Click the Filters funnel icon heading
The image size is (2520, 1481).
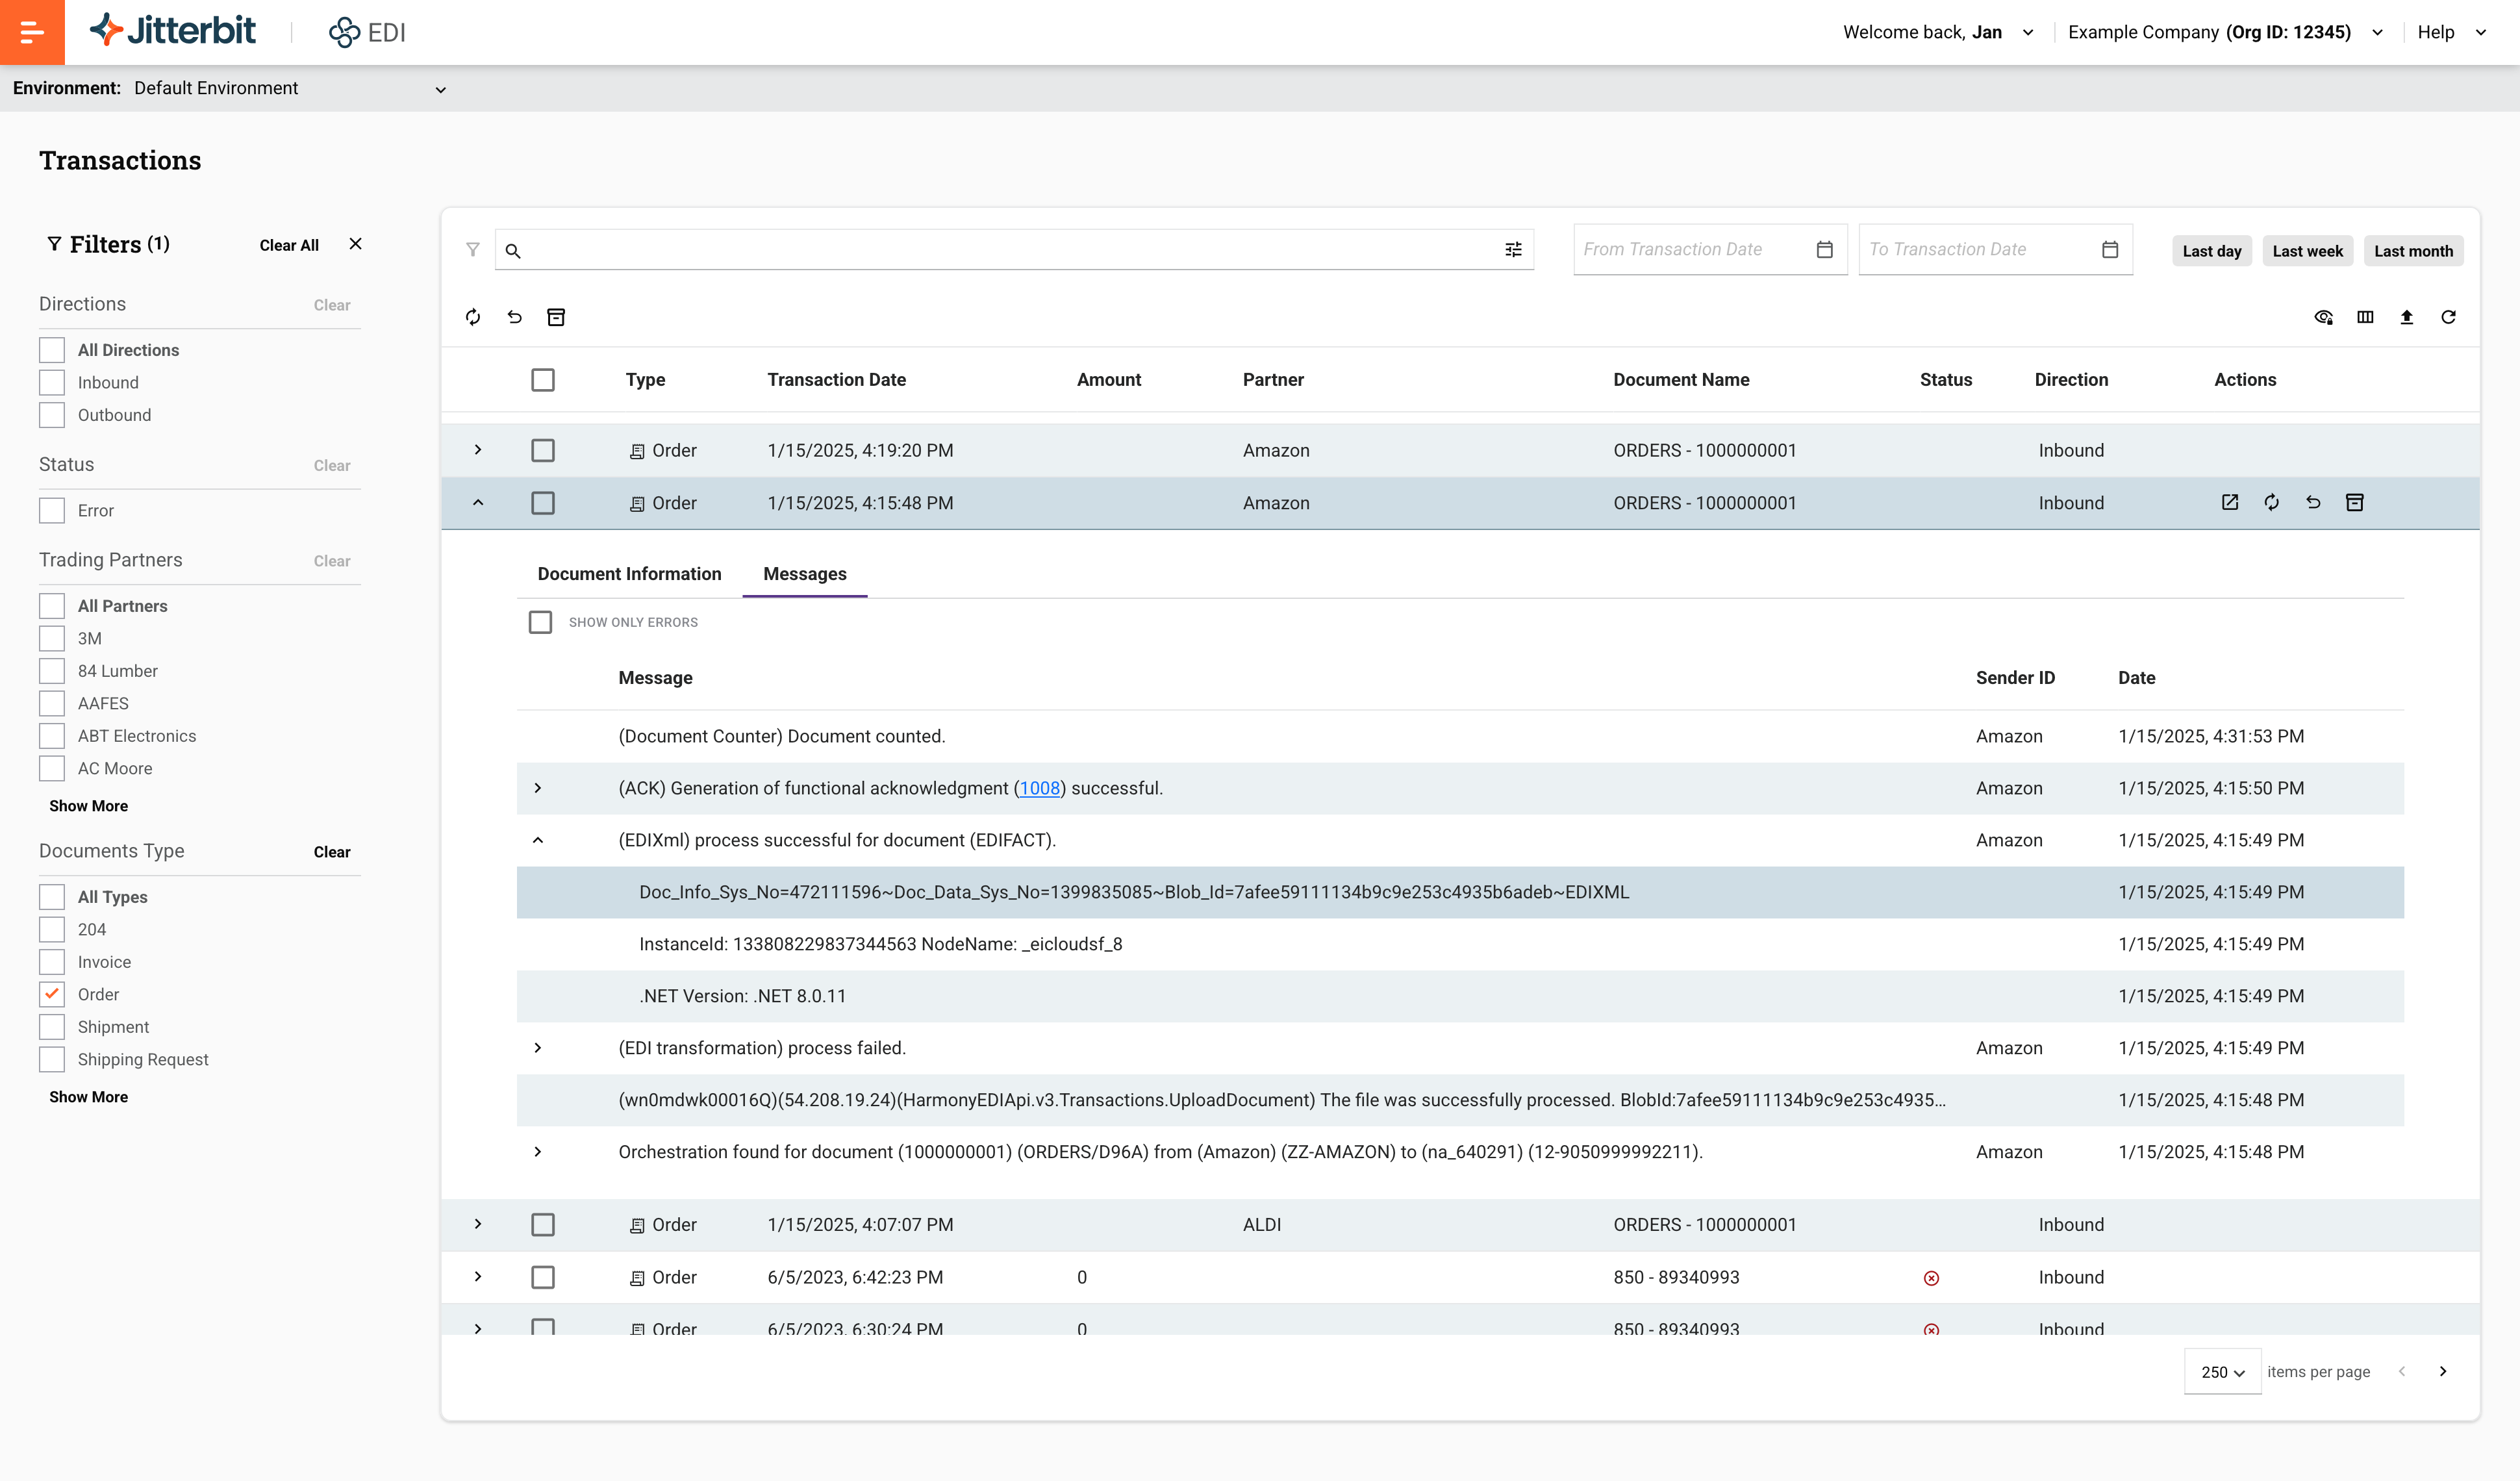[x=54, y=243]
